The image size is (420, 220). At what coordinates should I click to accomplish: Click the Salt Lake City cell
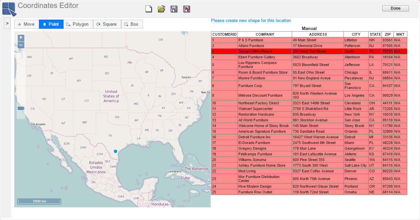356,165
